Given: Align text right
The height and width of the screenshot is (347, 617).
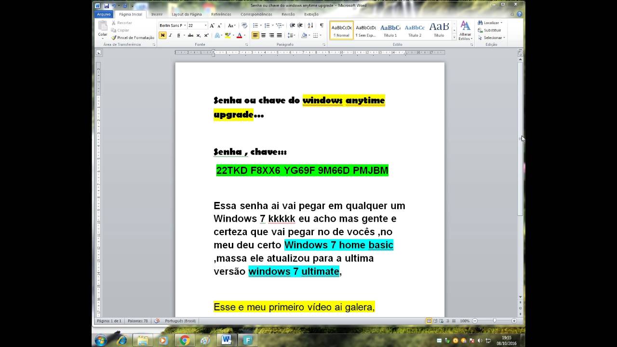Looking at the screenshot, I should pos(271,35).
